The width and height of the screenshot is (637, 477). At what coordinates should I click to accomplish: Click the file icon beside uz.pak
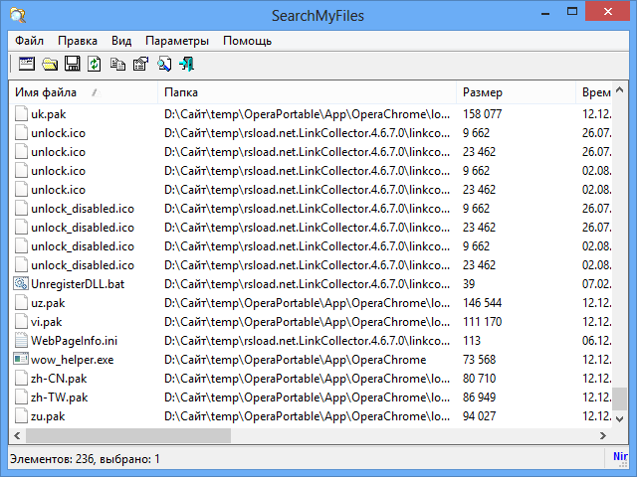tap(21, 302)
